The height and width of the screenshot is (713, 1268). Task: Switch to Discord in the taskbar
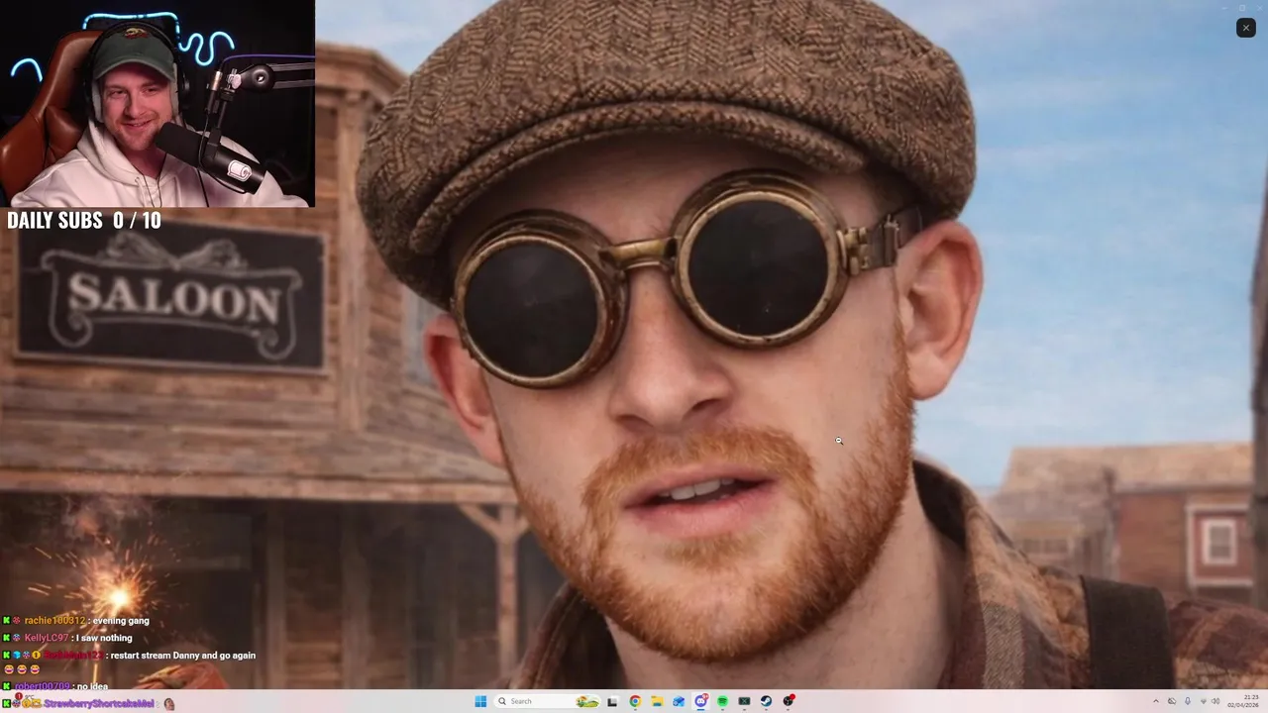point(701,701)
